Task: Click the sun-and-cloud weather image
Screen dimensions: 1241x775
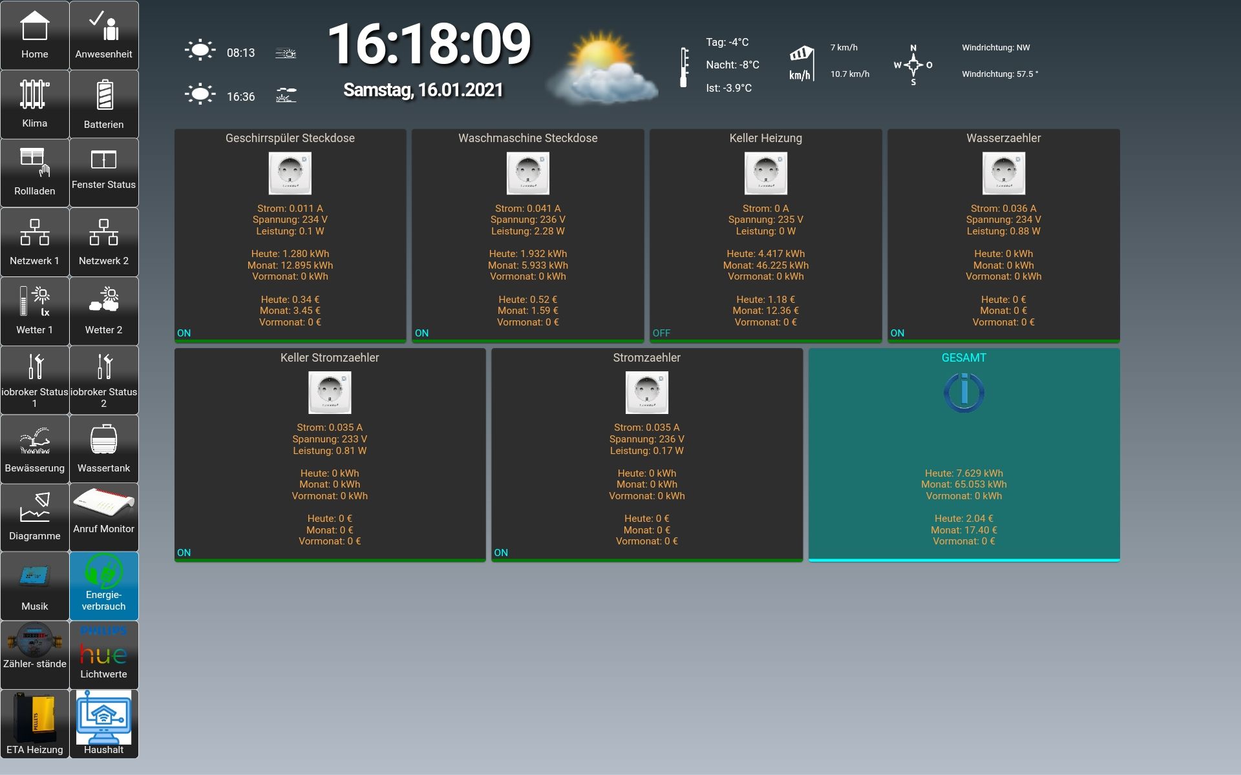Action: [601, 68]
